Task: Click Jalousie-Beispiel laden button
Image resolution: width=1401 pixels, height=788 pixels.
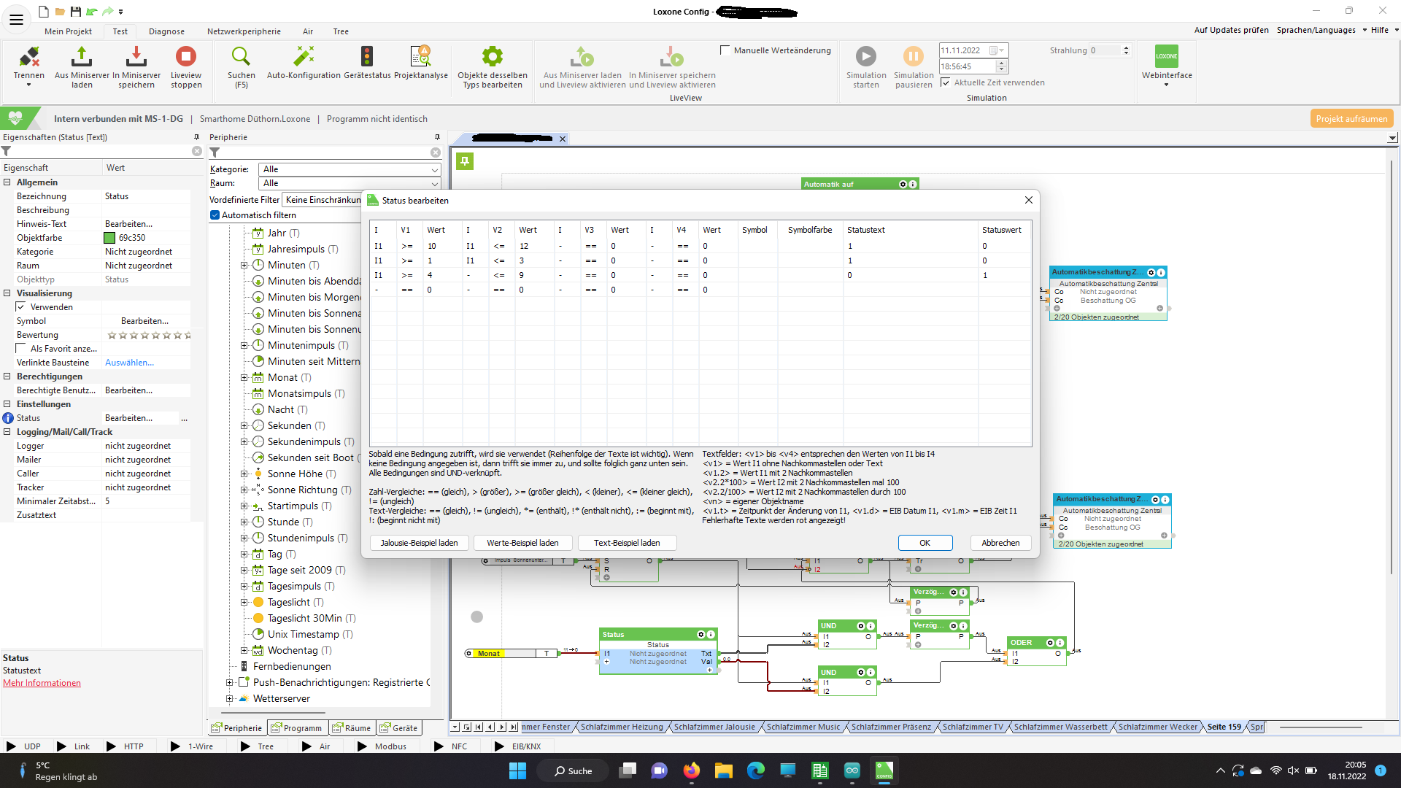Action: coord(419,543)
